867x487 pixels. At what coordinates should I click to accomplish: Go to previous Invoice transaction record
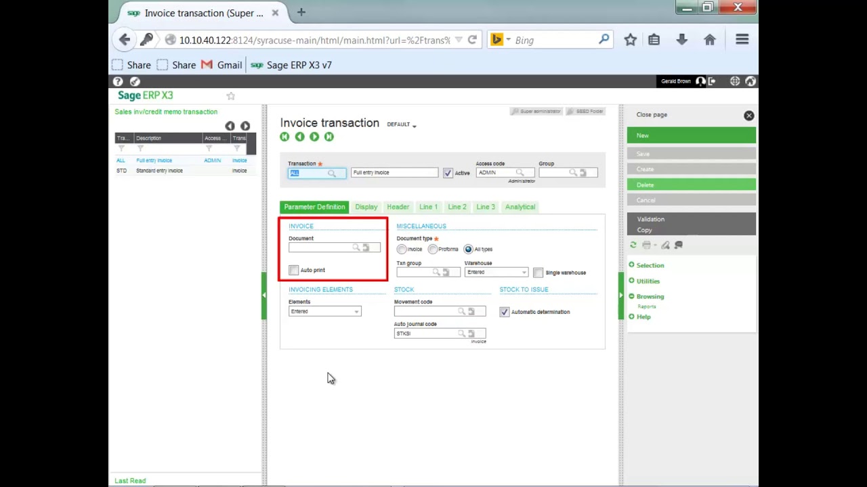tap(299, 137)
